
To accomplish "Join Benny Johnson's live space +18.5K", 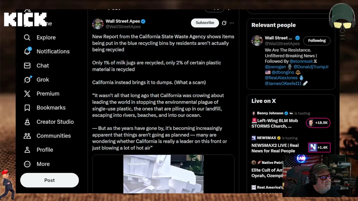I will [x=318, y=123].
